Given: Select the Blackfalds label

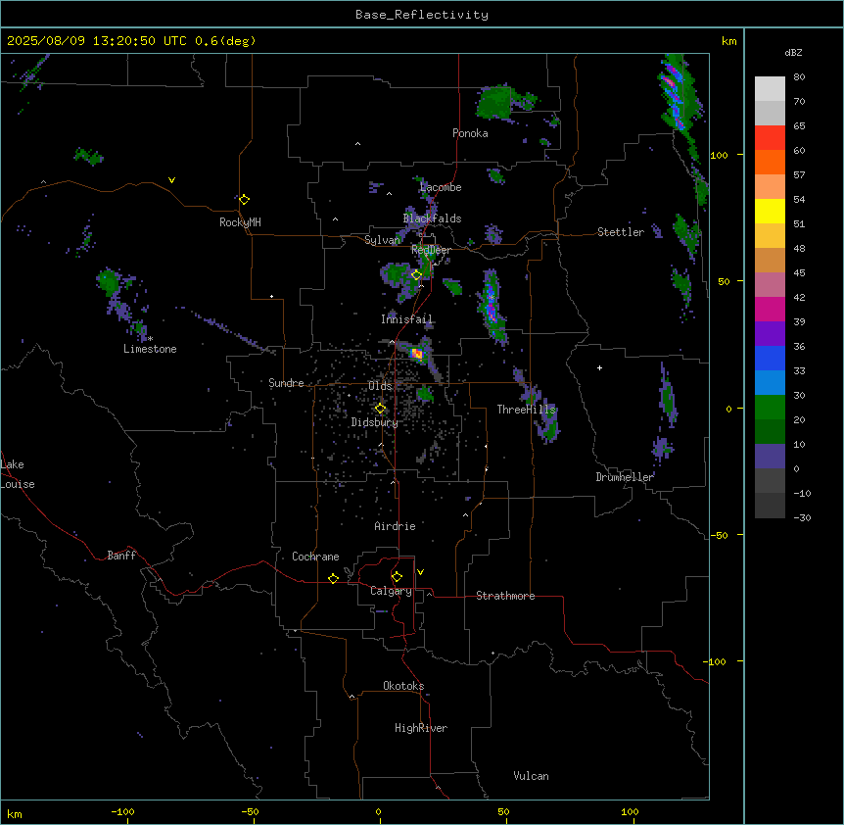Looking at the screenshot, I should click(x=432, y=218).
